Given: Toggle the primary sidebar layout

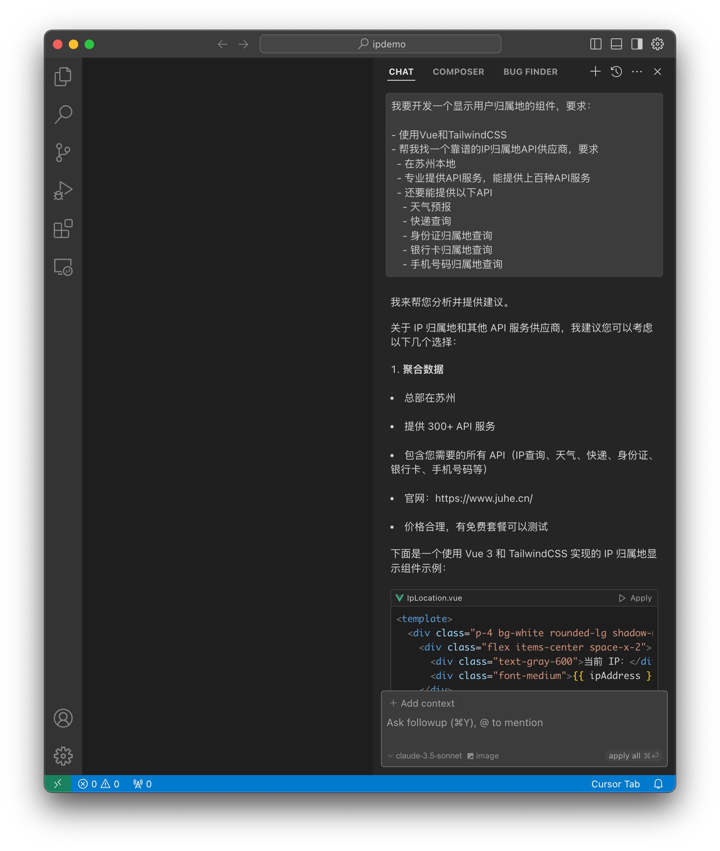Looking at the screenshot, I should coord(596,44).
